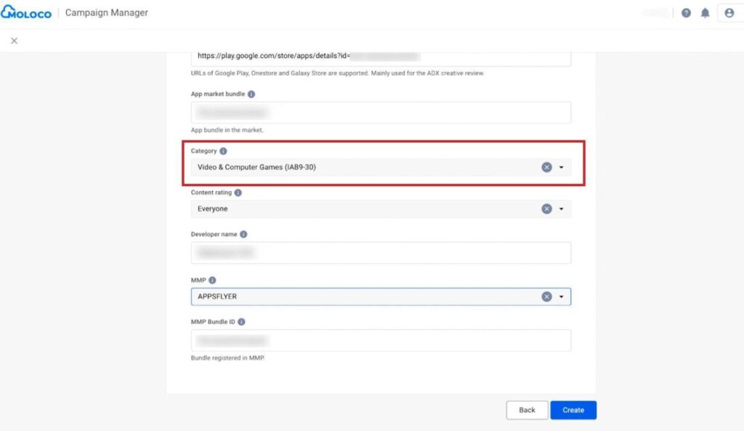Click the MMP Bundle ID input field
The height and width of the screenshot is (431, 744).
pyautogui.click(x=381, y=340)
